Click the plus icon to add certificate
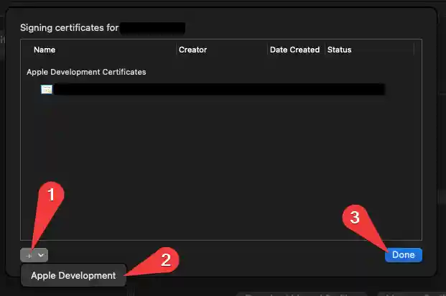 (x=29, y=256)
